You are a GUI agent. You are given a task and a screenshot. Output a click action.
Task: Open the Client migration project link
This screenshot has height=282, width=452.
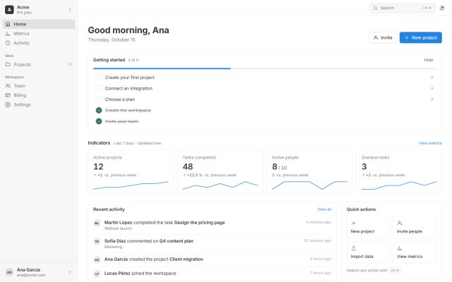[186, 259]
